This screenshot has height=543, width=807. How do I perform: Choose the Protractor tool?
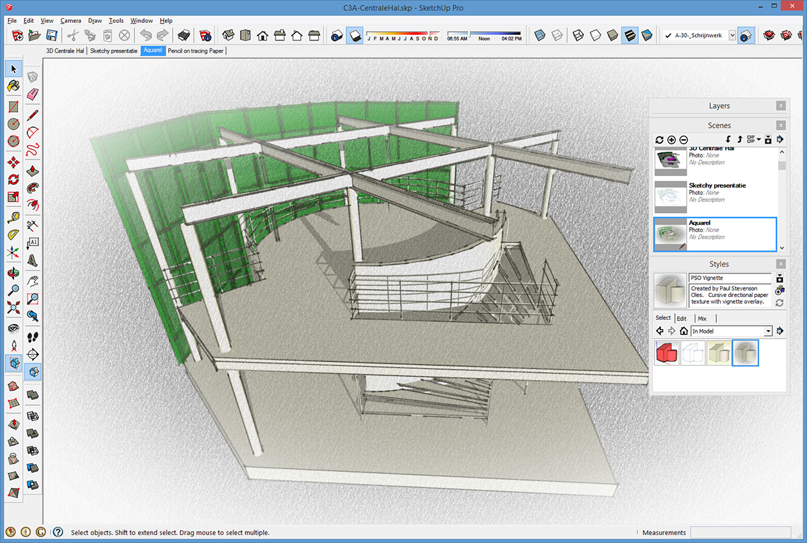pyautogui.click(x=13, y=235)
